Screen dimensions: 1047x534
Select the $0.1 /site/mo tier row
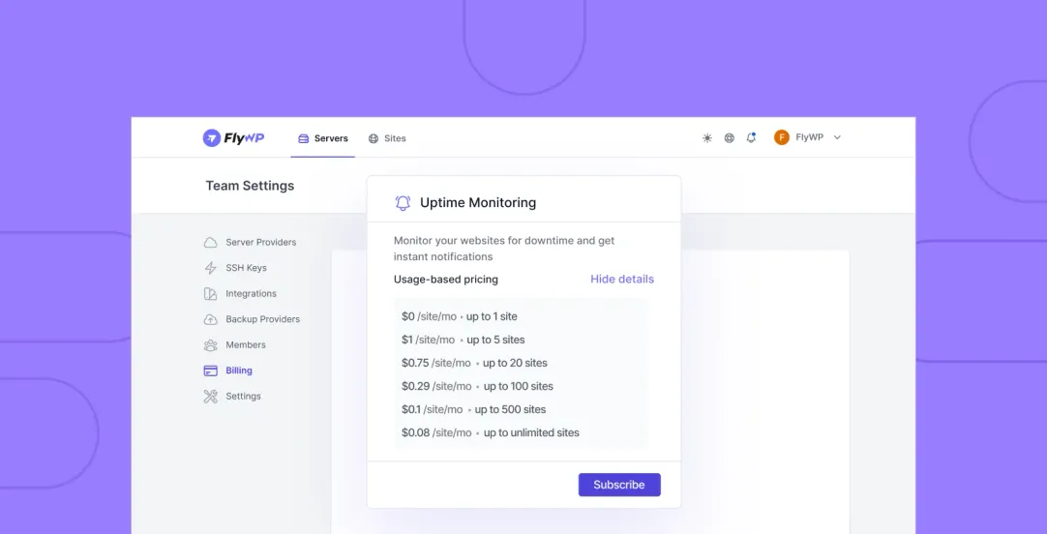(473, 409)
